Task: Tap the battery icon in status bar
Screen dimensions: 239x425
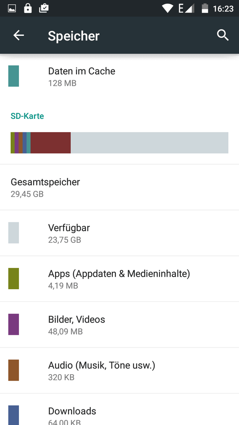Action: tap(205, 8)
